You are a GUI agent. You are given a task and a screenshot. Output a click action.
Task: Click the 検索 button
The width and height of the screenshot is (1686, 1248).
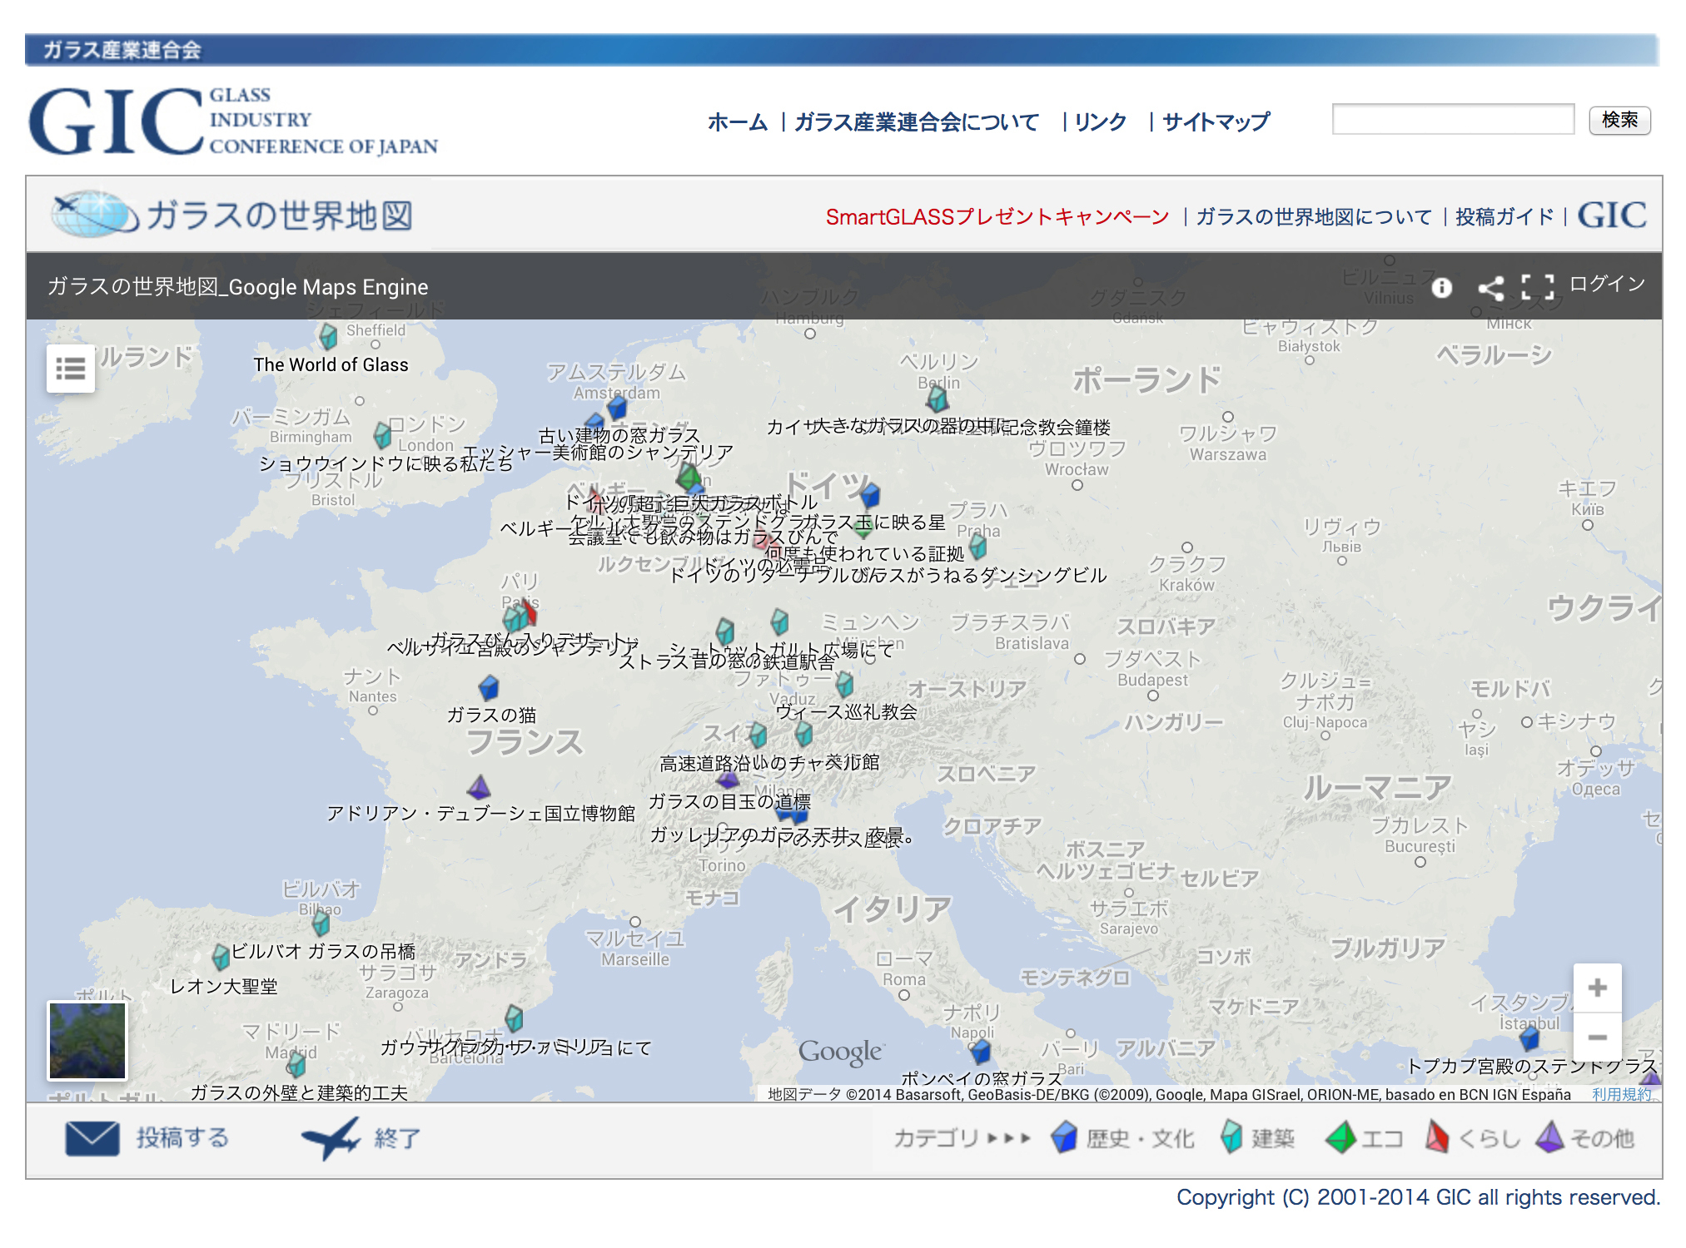tap(1619, 120)
